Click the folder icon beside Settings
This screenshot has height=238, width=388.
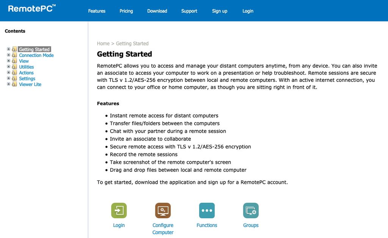point(14,78)
